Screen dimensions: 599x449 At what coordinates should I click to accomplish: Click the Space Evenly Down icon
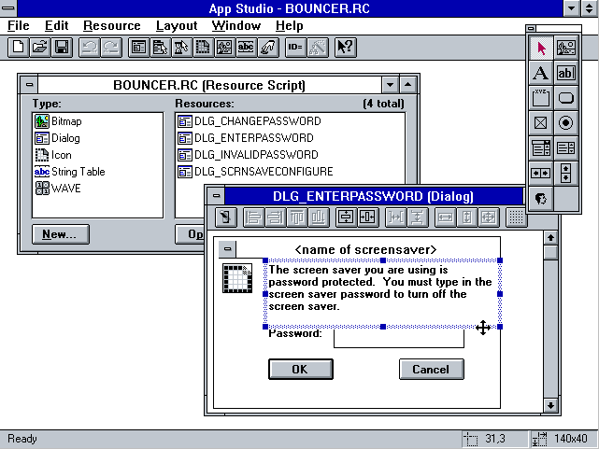click(x=417, y=217)
